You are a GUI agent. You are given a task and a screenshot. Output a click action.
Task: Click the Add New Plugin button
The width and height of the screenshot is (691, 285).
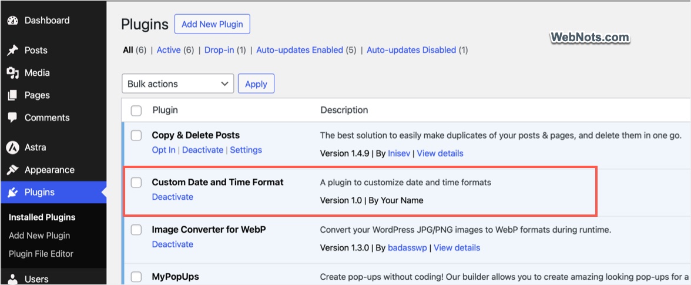coord(212,24)
